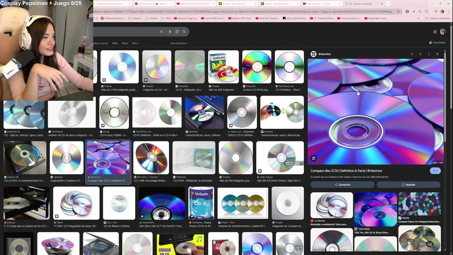Open the Opera extension icon in toolbar
This screenshot has height=255, width=453.
(x=407, y=11)
